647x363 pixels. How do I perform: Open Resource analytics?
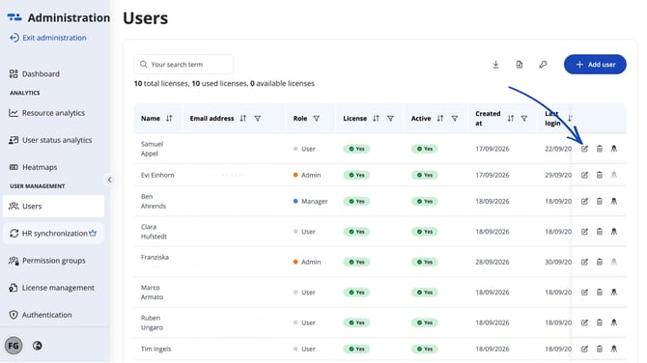(x=53, y=113)
